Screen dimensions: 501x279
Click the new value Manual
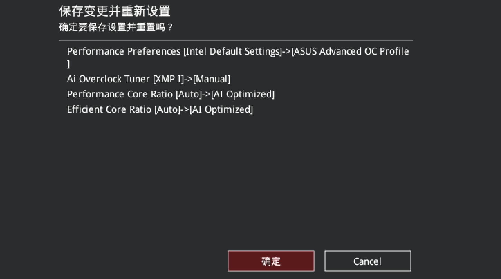212,79
